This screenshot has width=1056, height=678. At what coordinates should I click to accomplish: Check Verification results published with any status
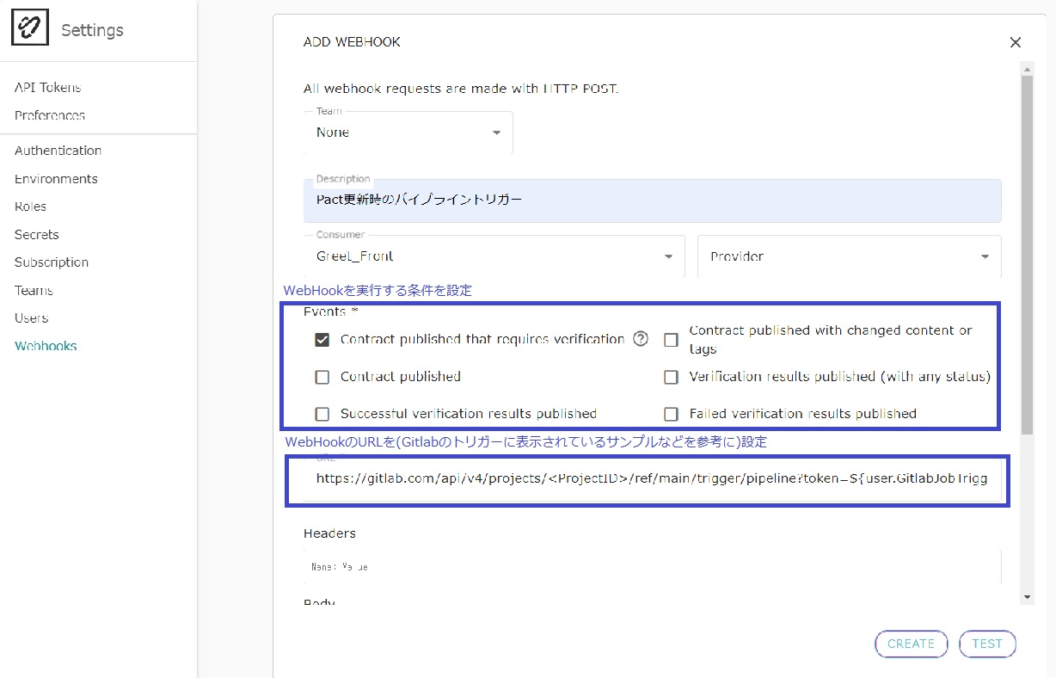coord(671,377)
